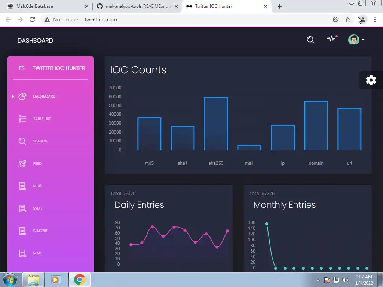Click the Search magnifier icon in sidebar

coord(22,141)
